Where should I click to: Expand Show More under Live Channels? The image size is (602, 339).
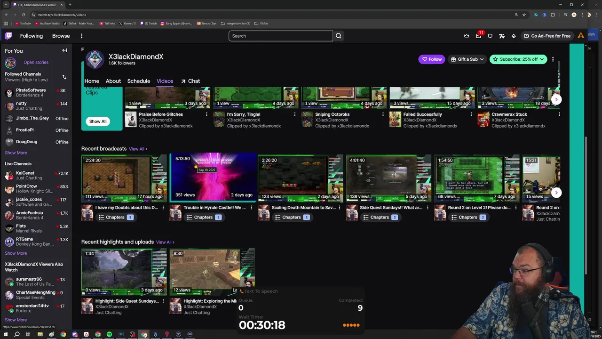click(16, 253)
